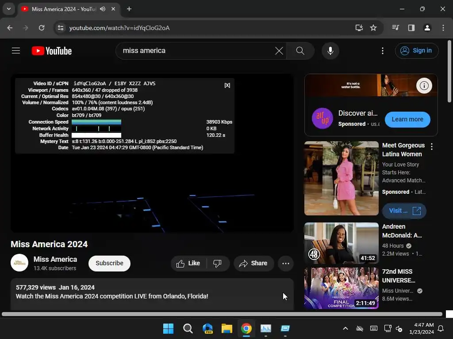Bookmark this page with star
Screen dimensions: 453x339
coord(373,28)
